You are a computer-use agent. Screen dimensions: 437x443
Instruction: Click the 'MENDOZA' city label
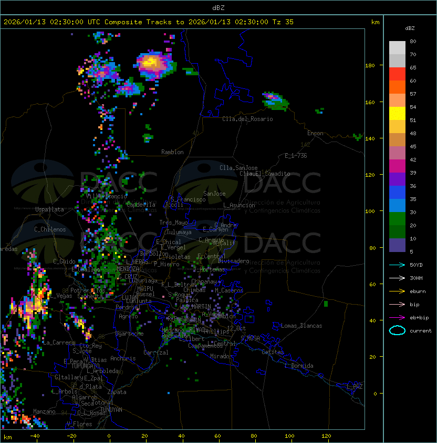tap(128, 268)
